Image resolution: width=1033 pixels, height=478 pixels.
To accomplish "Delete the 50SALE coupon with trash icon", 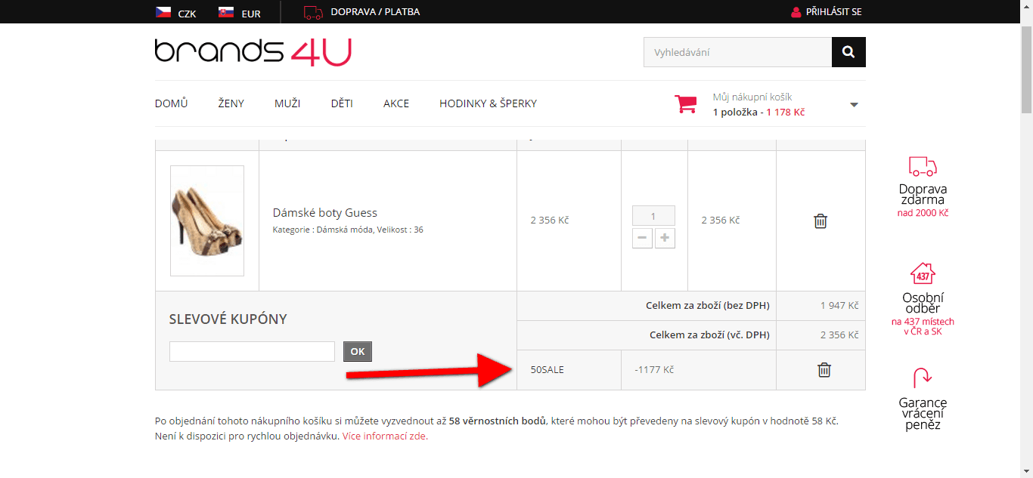I will coord(824,370).
